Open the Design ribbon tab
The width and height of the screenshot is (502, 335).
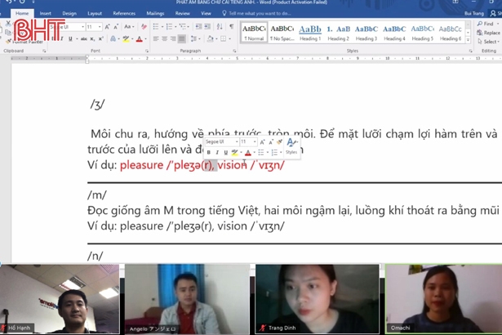click(x=69, y=13)
